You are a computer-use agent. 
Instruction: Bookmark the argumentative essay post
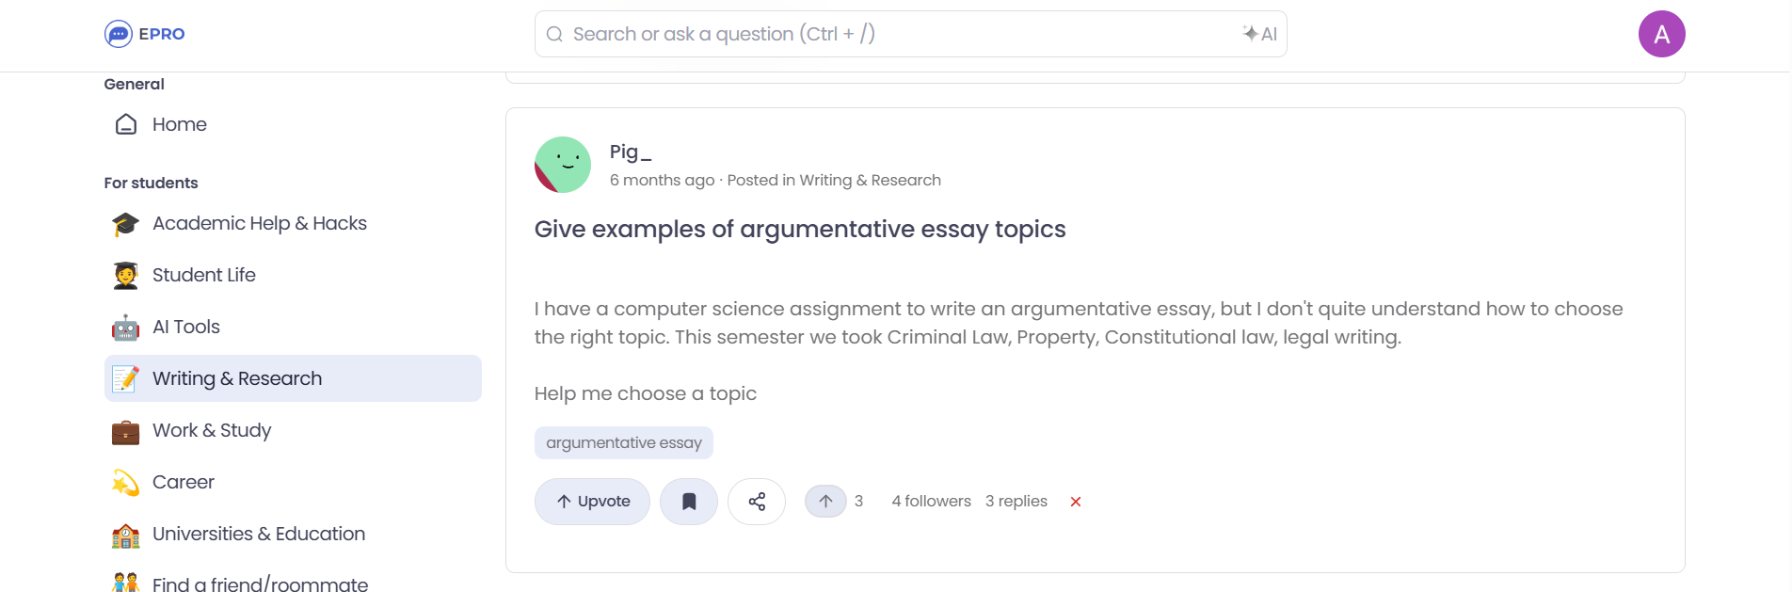pyautogui.click(x=688, y=501)
